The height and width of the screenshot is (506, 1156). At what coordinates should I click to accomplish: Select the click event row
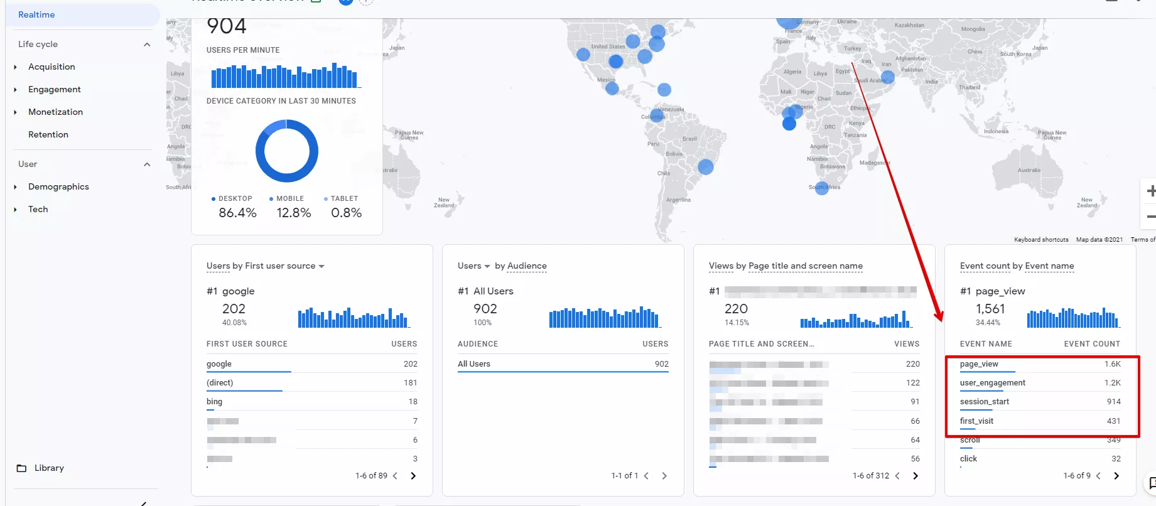[x=1040, y=459]
